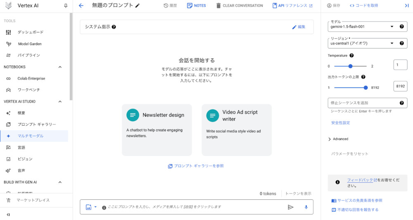Click 出力トークンの上限 help icon

point(363,77)
